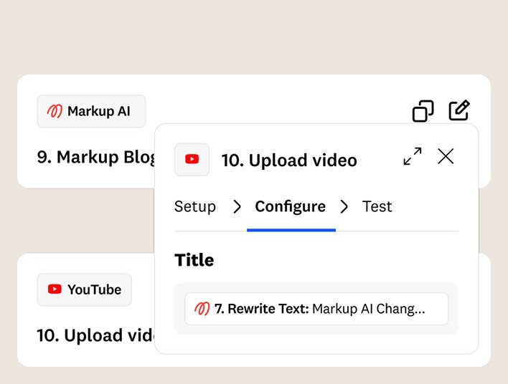Click the Markup AI app badge
508x384 pixels.
pyautogui.click(x=91, y=111)
